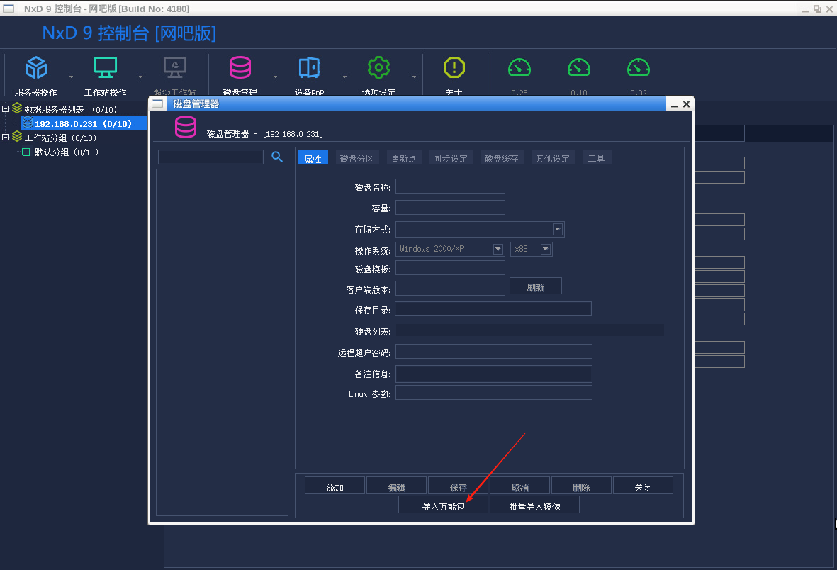This screenshot has width=837, height=570.
Task: Click the magnifier search icon in the dialog
Action: [276, 158]
